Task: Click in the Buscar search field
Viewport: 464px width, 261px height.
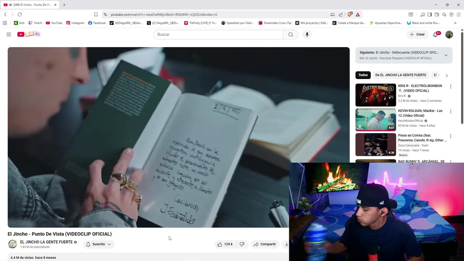Action: click(218, 34)
